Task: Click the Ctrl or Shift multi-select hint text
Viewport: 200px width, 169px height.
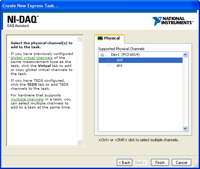Action: click(139, 140)
